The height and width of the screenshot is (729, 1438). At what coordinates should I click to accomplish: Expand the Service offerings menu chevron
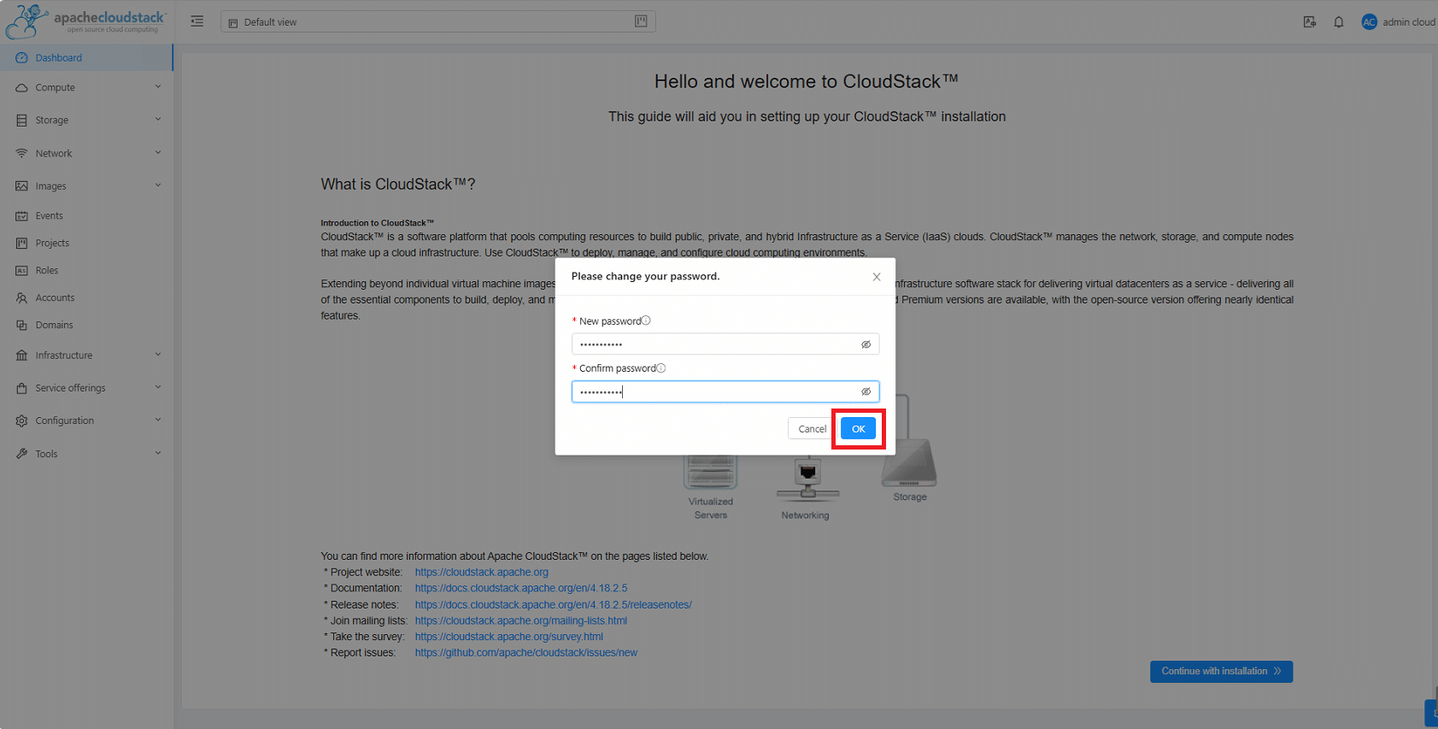pos(158,387)
